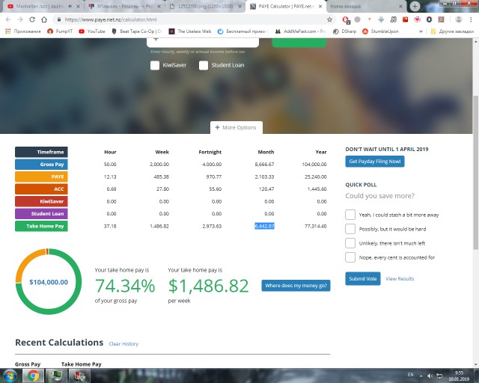Viewport: 479px width, 383px height.
Task: Click the Windows Start button
Action: [x=10, y=375]
